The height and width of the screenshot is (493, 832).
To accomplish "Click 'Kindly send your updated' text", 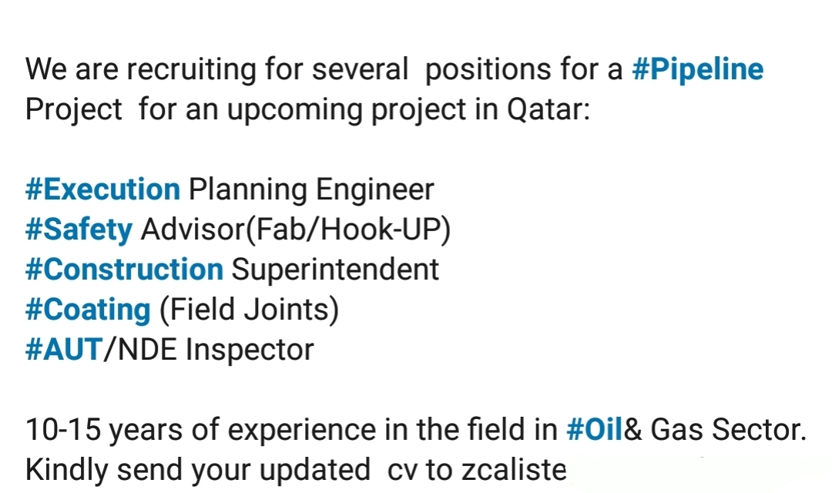I will click(198, 471).
